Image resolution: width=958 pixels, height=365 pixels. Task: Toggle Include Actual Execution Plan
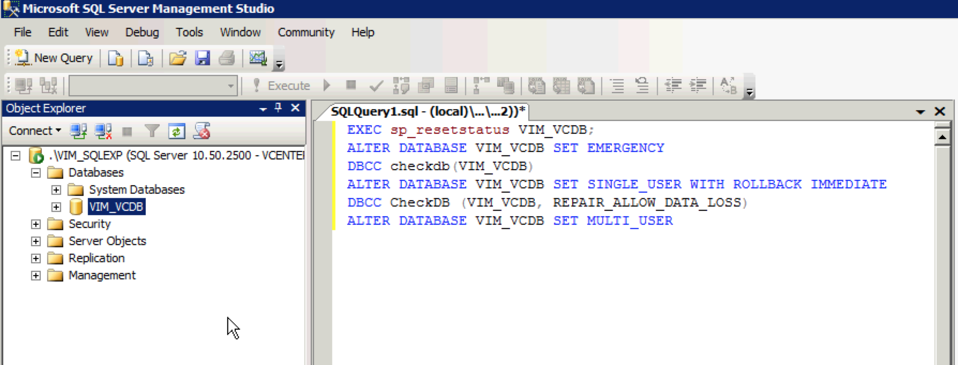481,86
